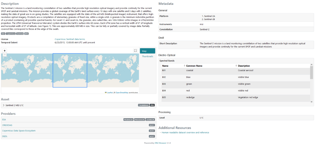Zoom in on the map
This screenshot has height=146, width=315.
coord(5,51)
